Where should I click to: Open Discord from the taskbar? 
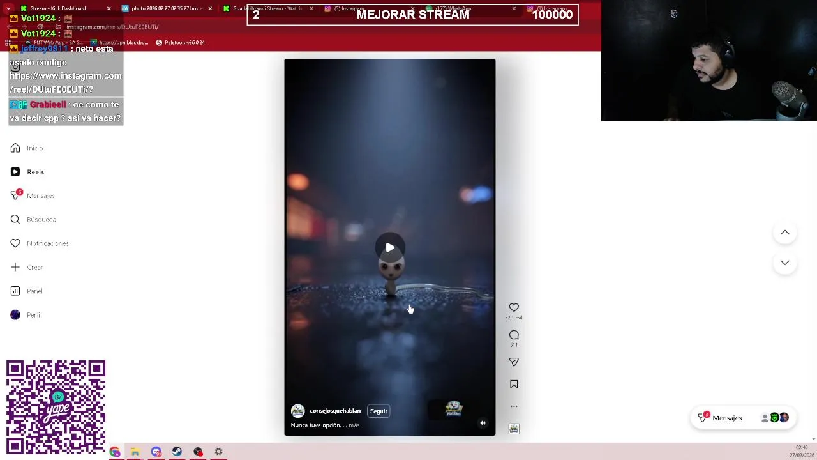(x=156, y=452)
